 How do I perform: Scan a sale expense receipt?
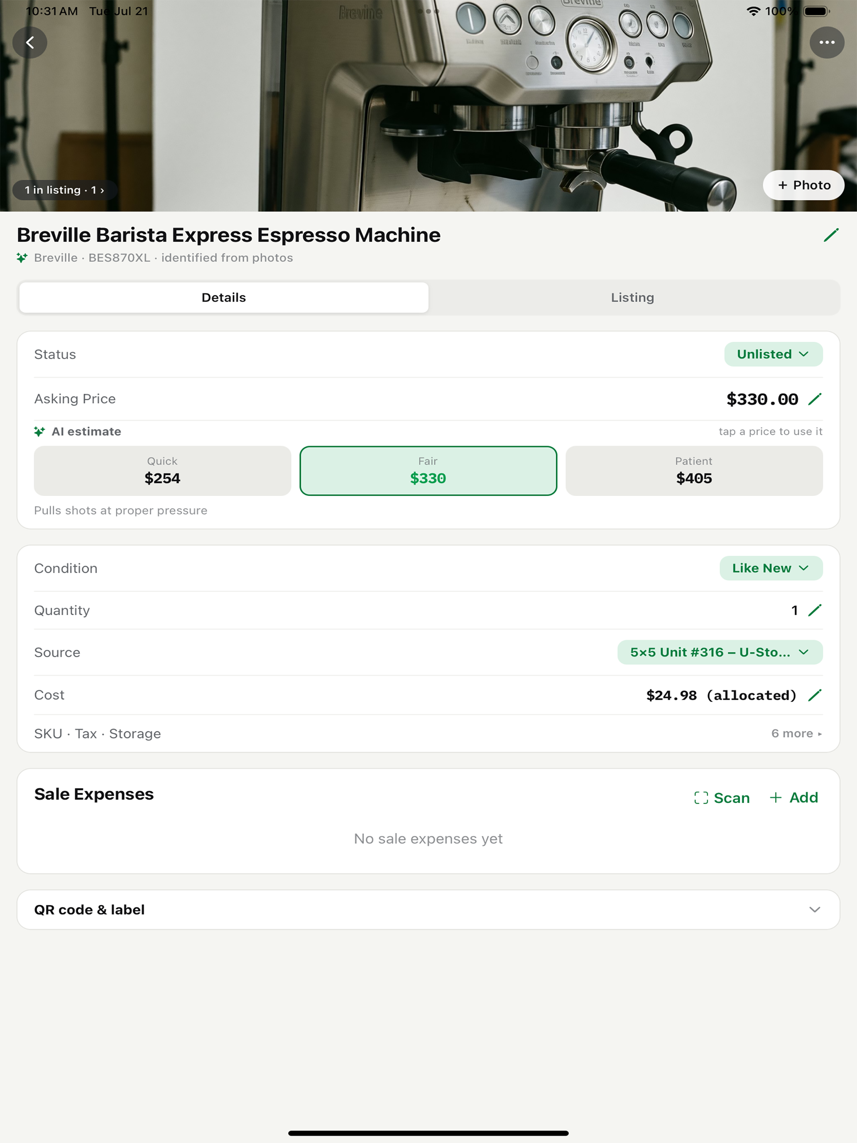coord(722,798)
